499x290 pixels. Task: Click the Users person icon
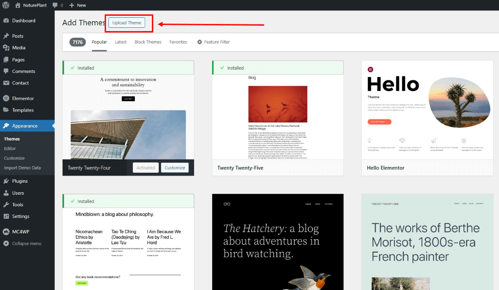tap(6, 193)
